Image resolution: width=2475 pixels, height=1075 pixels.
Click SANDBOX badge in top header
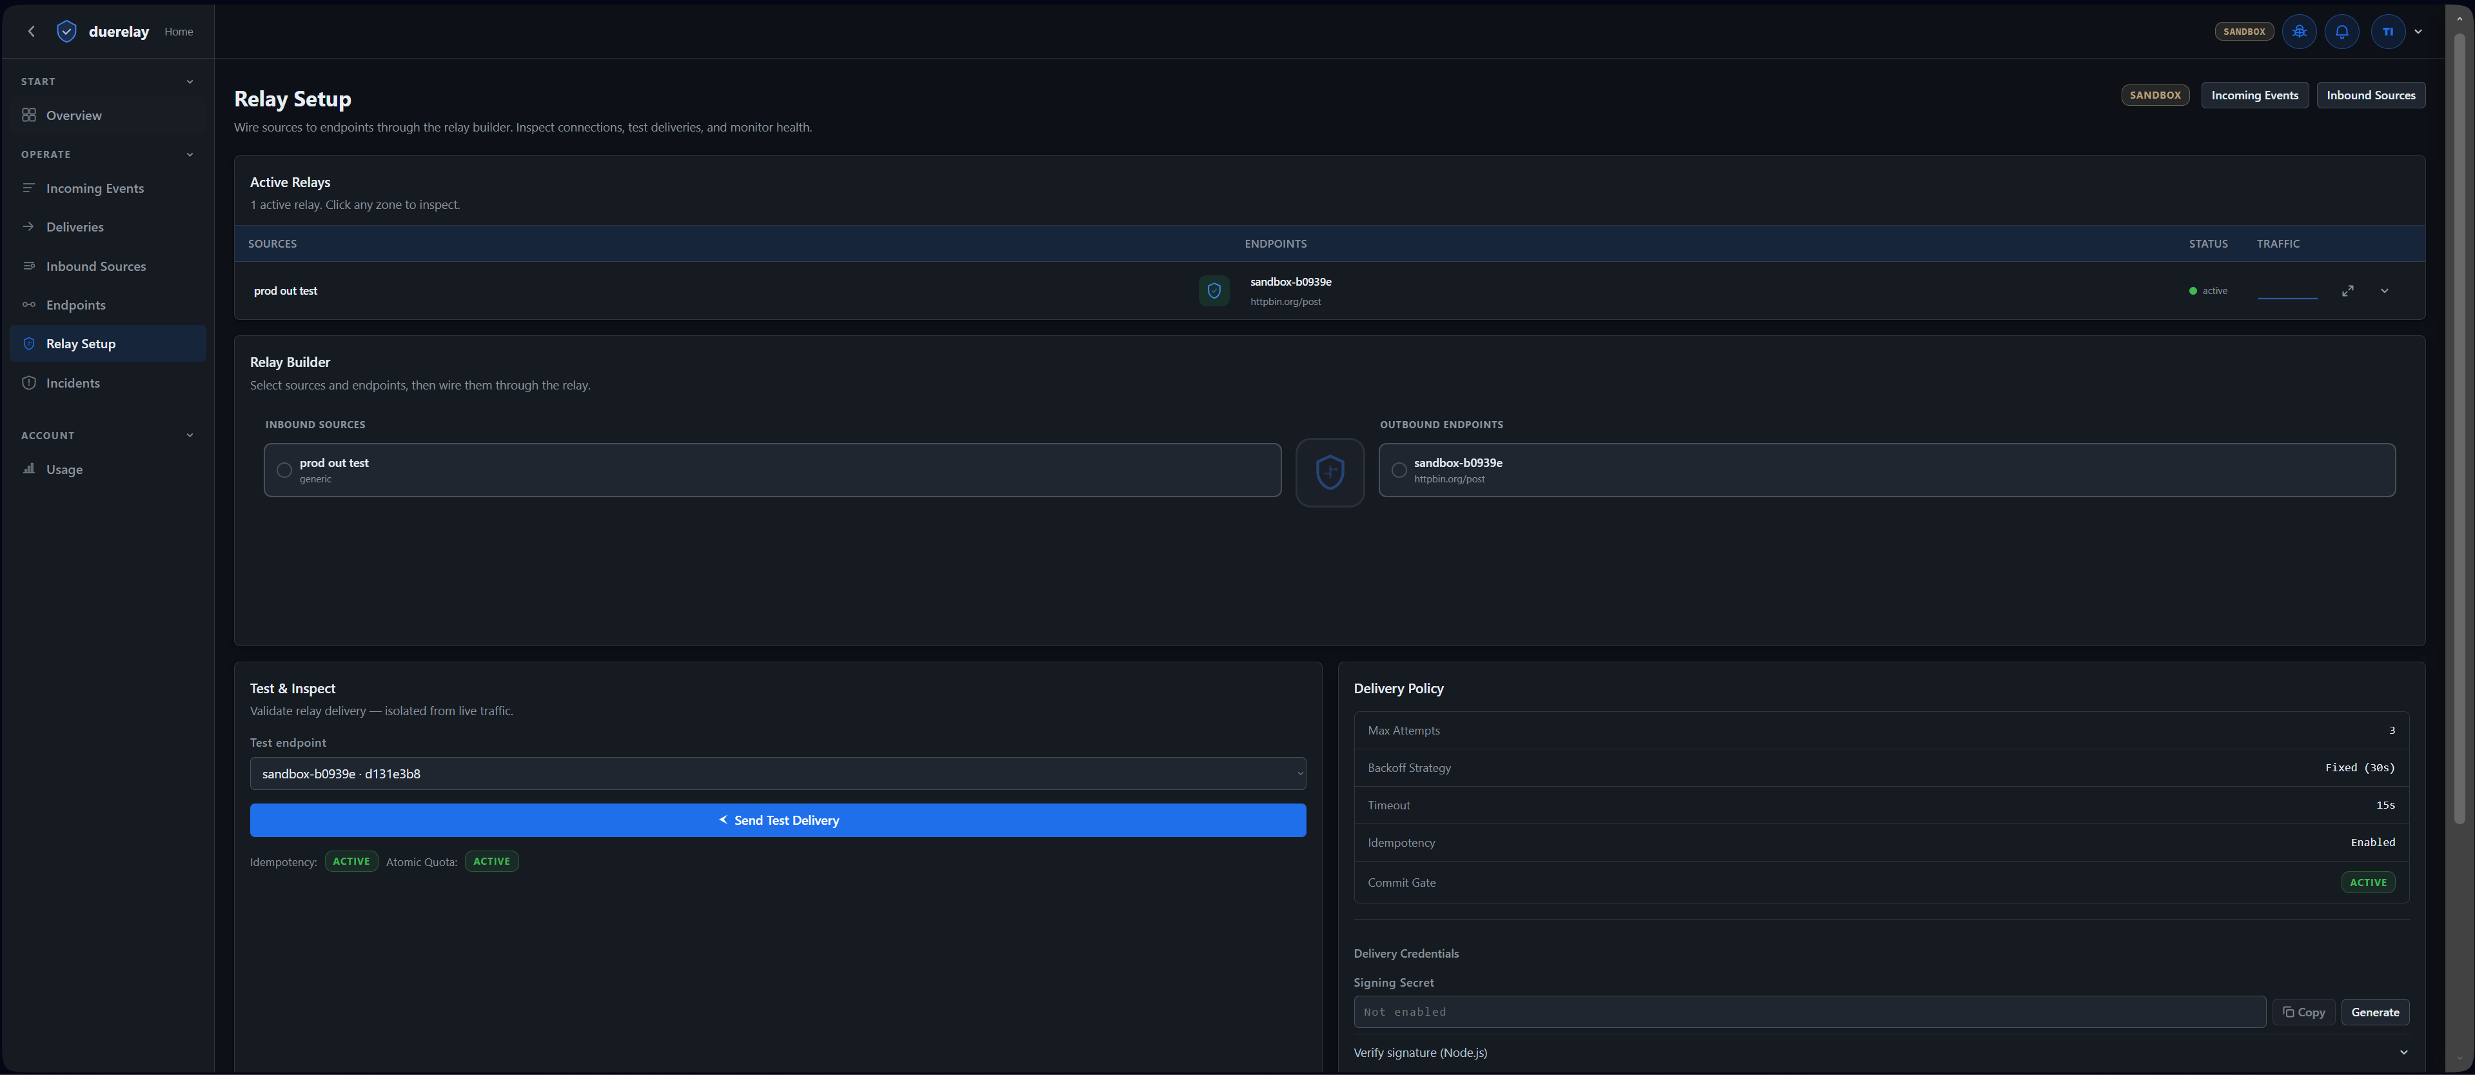[2244, 32]
